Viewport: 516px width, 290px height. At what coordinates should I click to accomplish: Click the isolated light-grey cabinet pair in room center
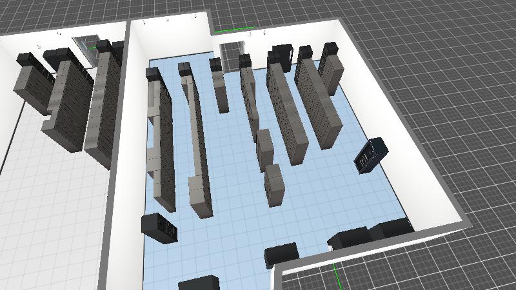(x=270, y=168)
